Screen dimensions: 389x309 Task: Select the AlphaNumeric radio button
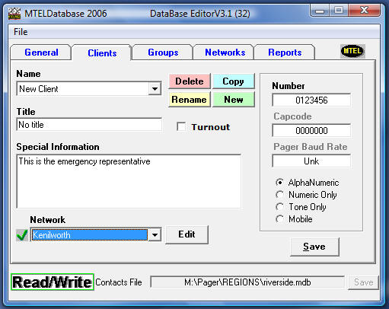pos(279,183)
